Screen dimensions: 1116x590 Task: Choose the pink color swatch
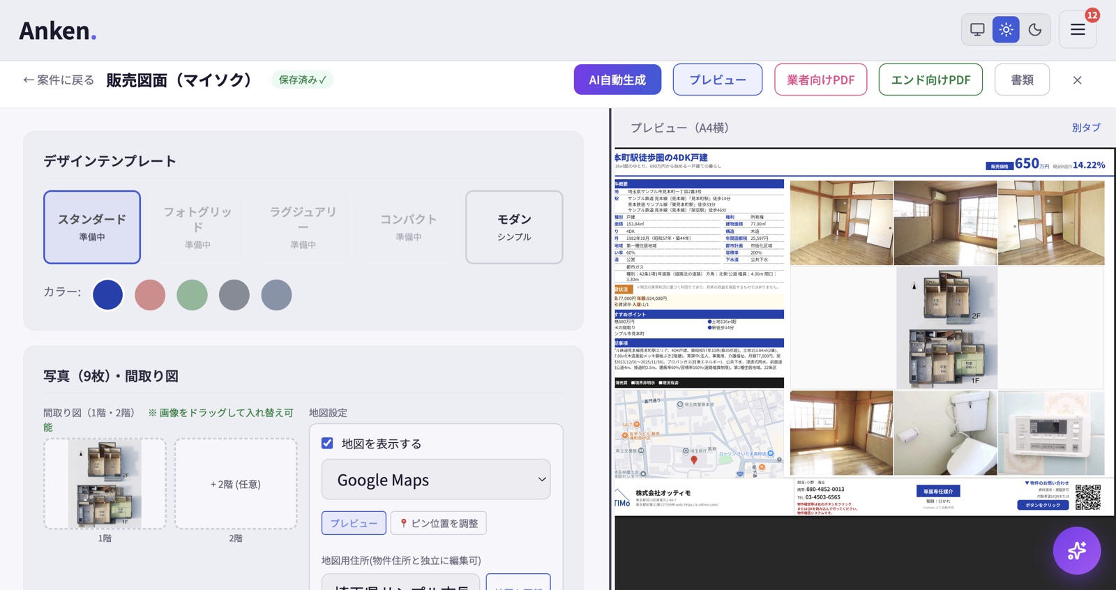click(150, 295)
